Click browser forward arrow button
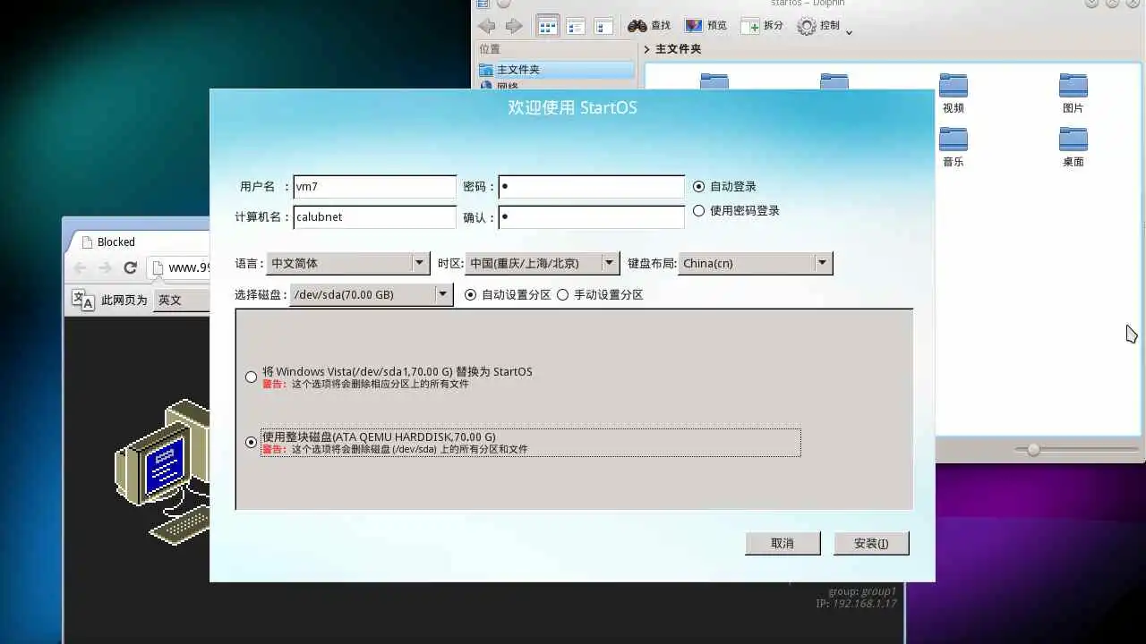 105,267
